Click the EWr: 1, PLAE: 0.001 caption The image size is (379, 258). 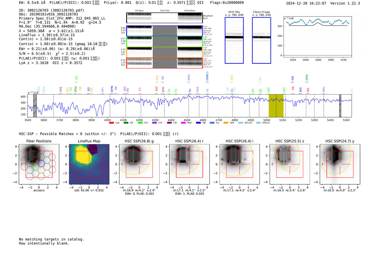point(190,194)
